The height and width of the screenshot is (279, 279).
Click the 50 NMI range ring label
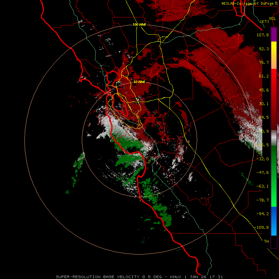[x=139, y=82]
